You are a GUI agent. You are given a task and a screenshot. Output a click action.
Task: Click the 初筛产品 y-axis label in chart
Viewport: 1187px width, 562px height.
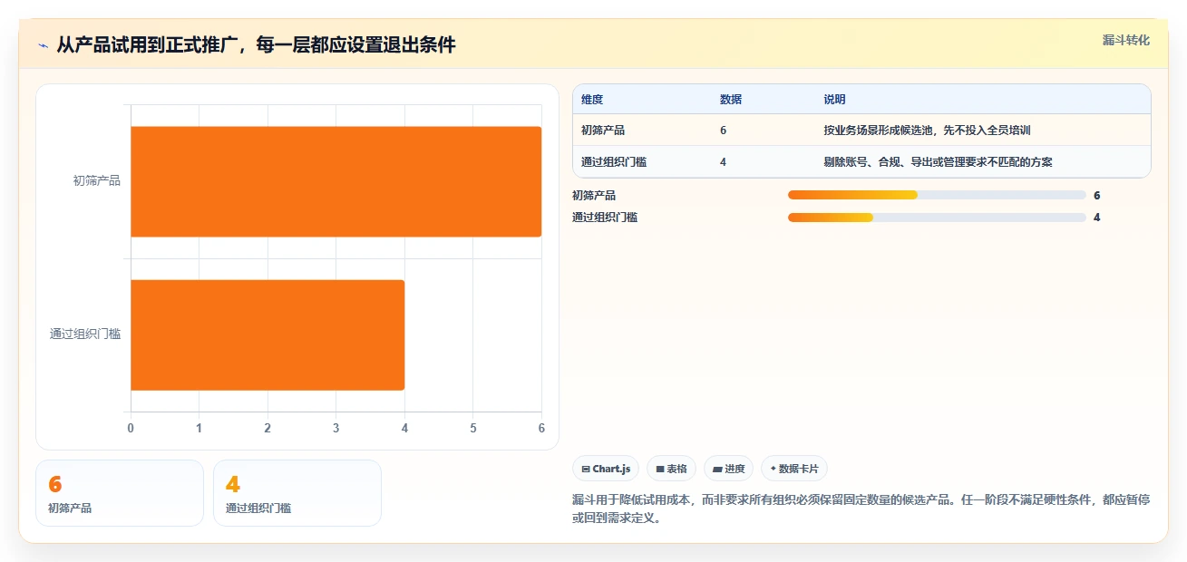point(96,181)
